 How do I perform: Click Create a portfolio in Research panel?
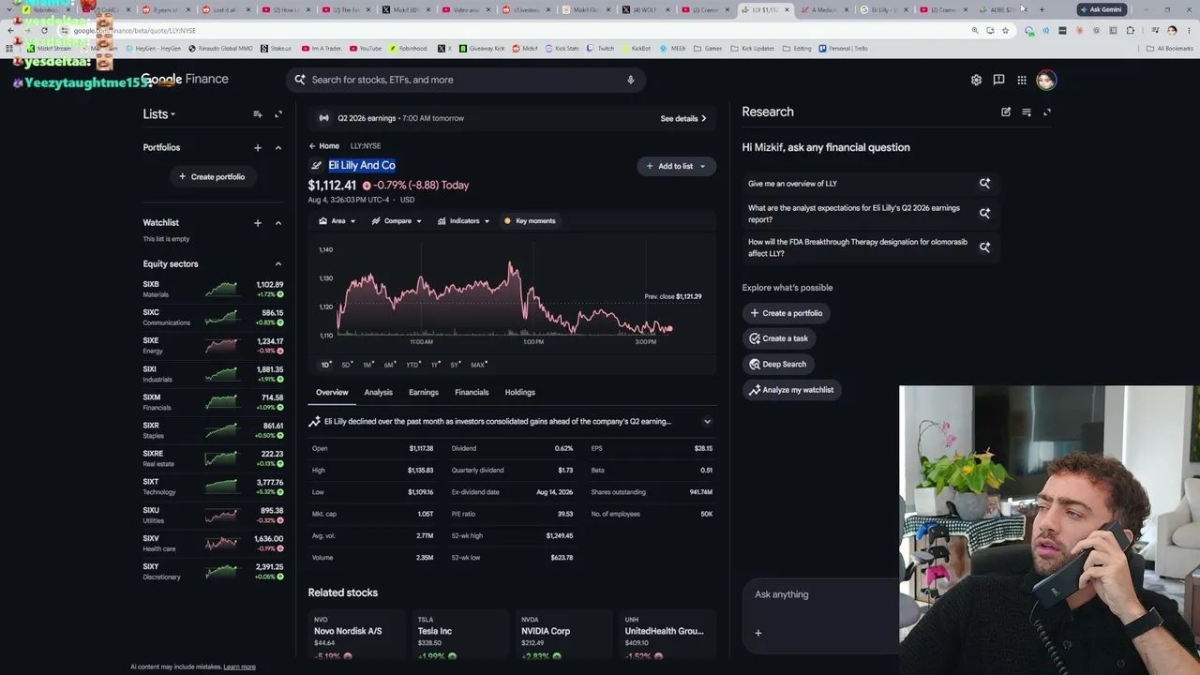click(787, 313)
